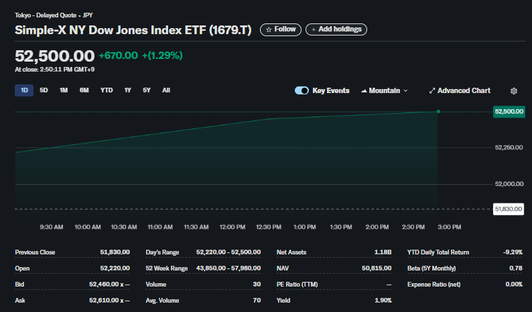The width and height of the screenshot is (532, 312).
Task: Open the Advanced Chart view
Action: 460,90
